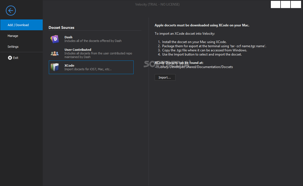The height and width of the screenshot is (186, 303).
Task: Click the Velocity TRIAL title bar text
Action: pyautogui.click(x=157, y=4)
